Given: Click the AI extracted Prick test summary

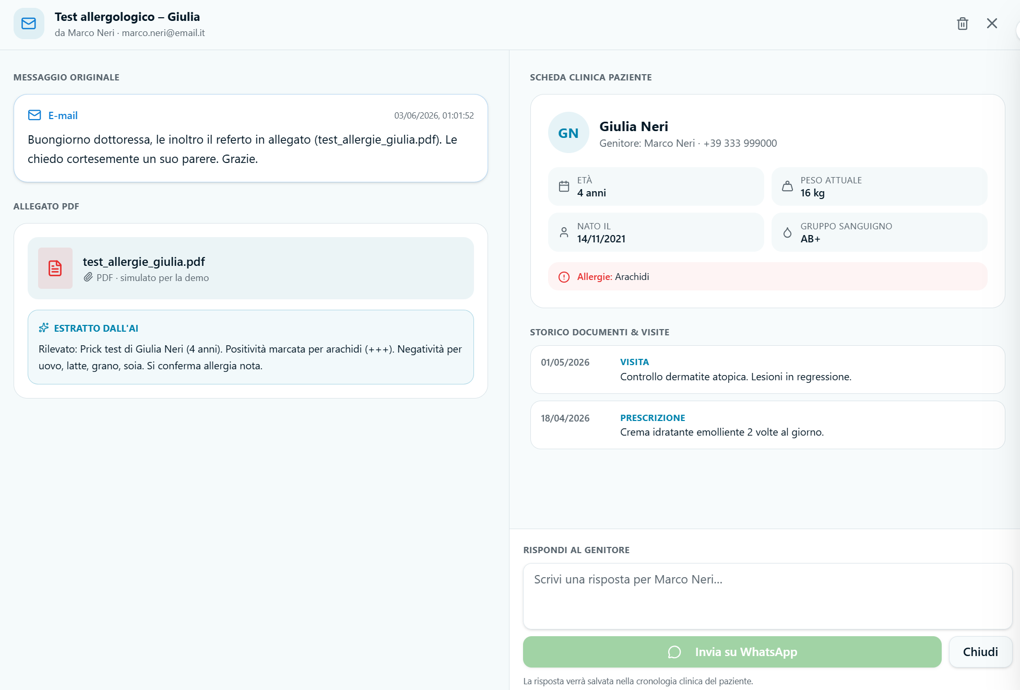Looking at the screenshot, I should (250, 357).
